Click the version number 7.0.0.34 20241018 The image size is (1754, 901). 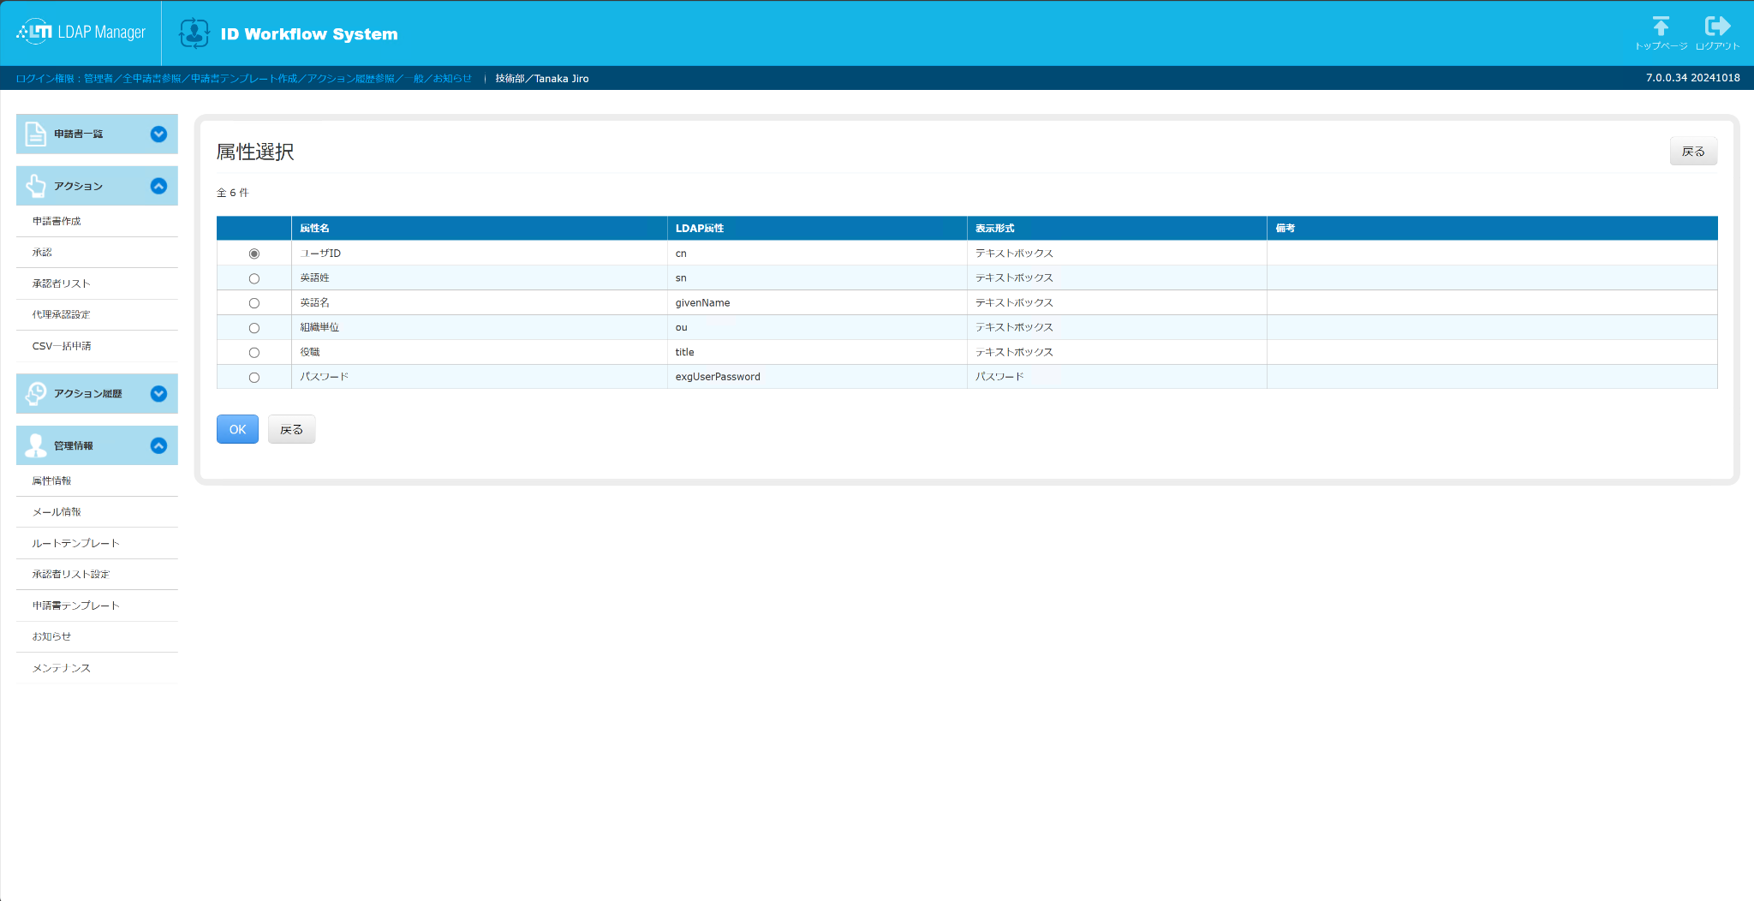tap(1692, 78)
